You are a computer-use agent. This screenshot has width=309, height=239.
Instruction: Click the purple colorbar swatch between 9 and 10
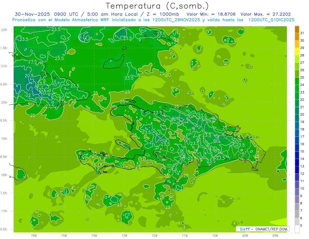coord(297,192)
